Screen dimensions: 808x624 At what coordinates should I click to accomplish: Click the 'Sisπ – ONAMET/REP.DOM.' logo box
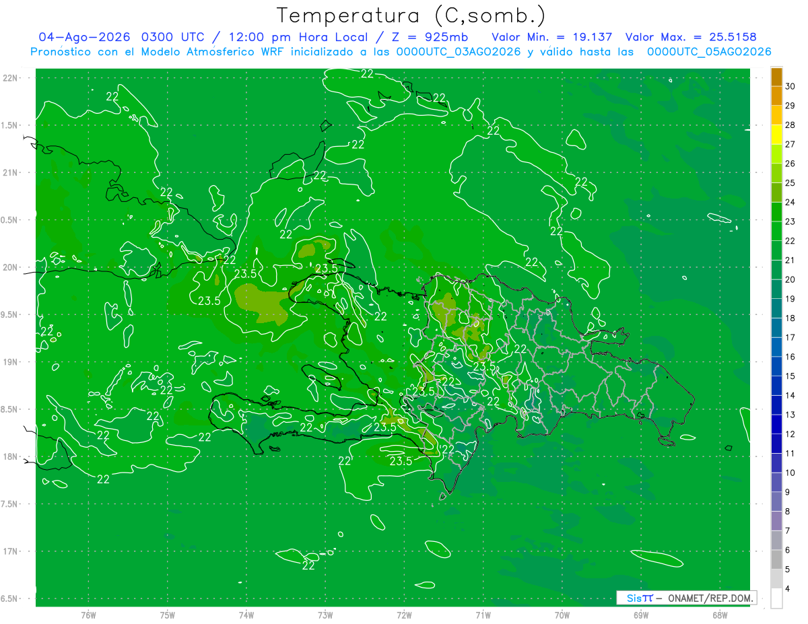[x=686, y=598]
